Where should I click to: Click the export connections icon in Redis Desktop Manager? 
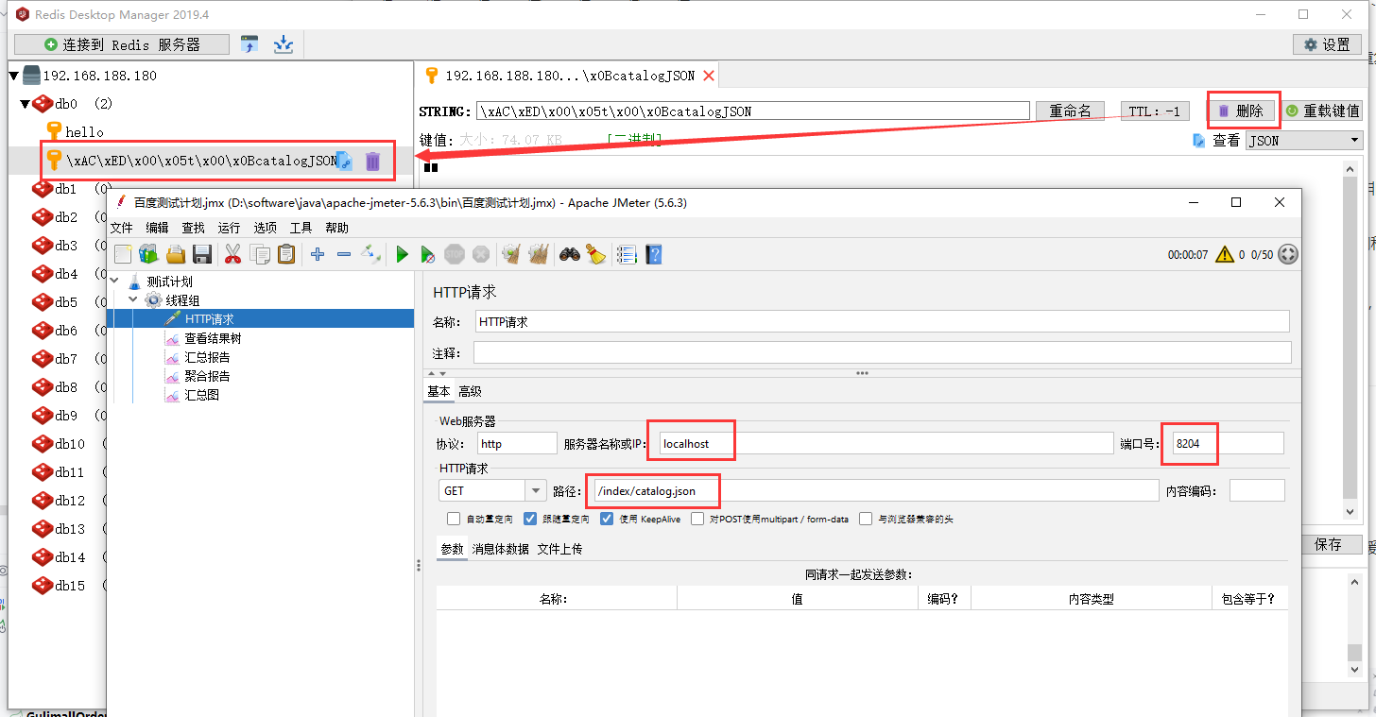coord(283,44)
